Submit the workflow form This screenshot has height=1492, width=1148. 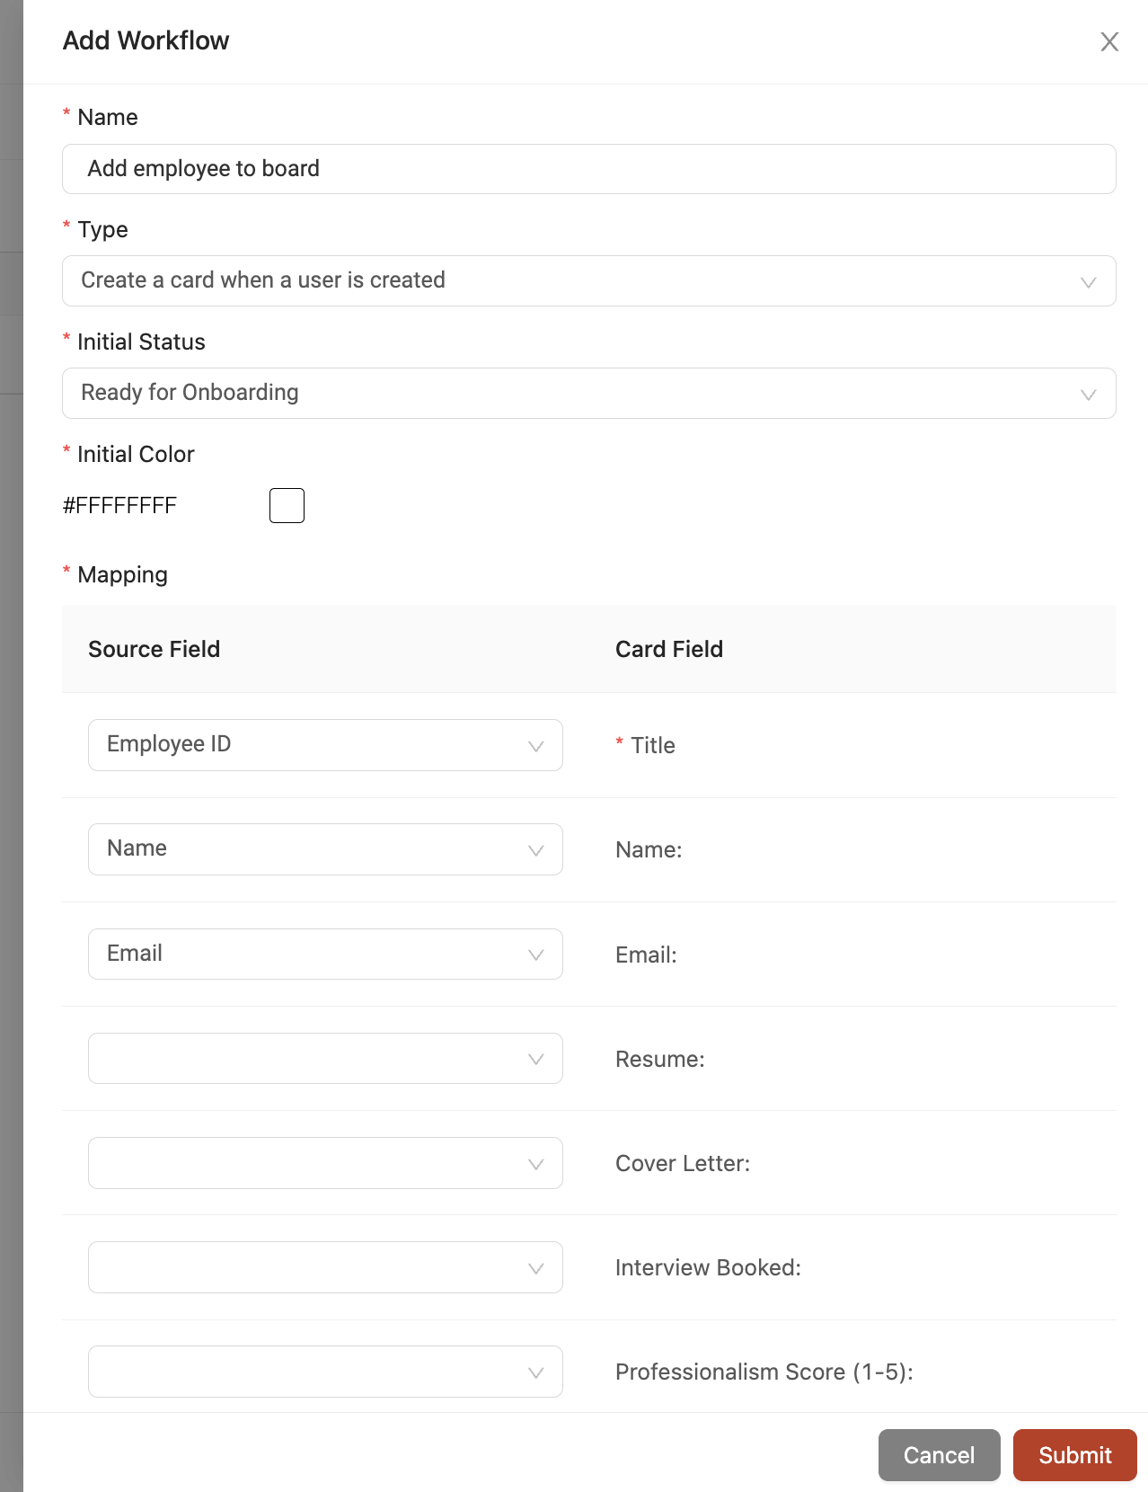coord(1074,1455)
